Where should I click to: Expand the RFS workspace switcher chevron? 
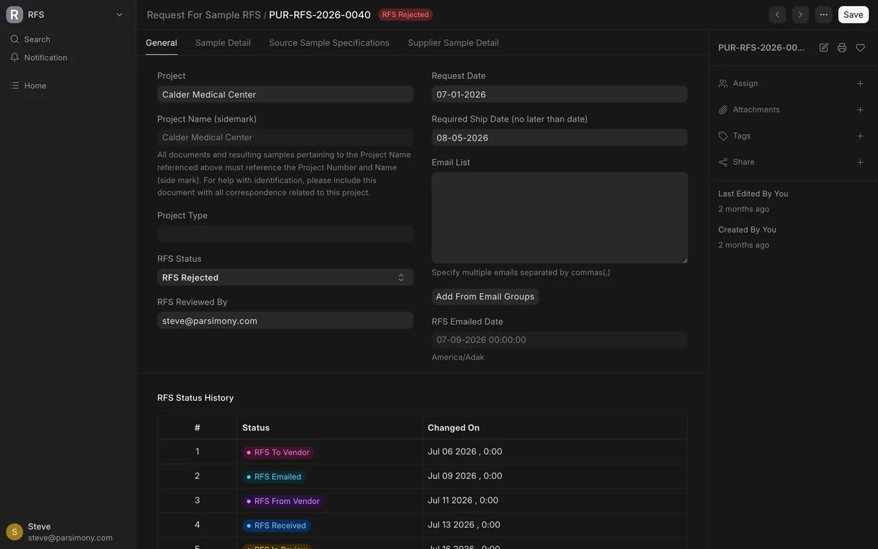coord(119,14)
